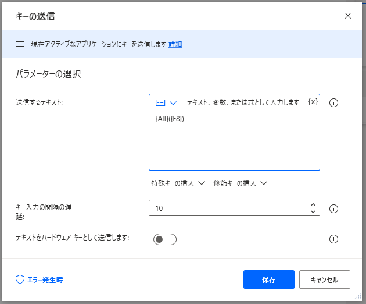This screenshot has width=366, height=304.
Task: Open the 特殊キーの挿入 dropdown
Action: pyautogui.click(x=178, y=183)
